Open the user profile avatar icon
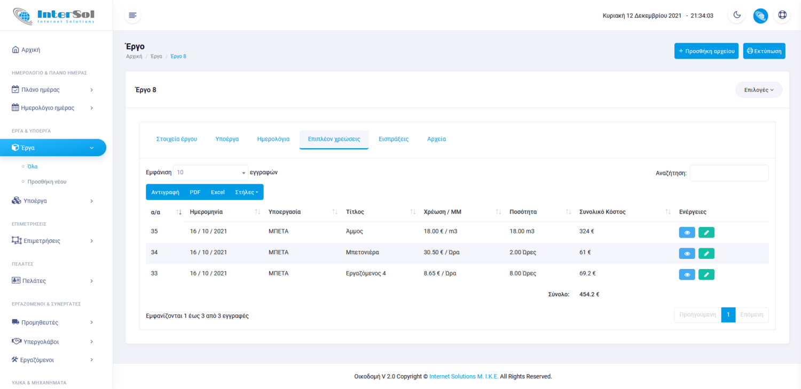The image size is (801, 389). click(760, 16)
